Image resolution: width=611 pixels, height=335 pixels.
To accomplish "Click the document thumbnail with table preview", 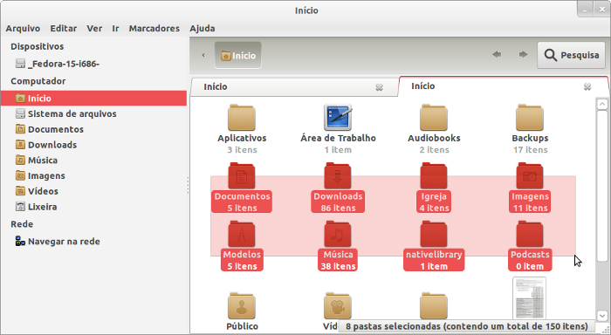I will coord(529,298).
